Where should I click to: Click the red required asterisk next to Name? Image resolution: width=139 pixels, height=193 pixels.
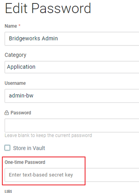19,25
